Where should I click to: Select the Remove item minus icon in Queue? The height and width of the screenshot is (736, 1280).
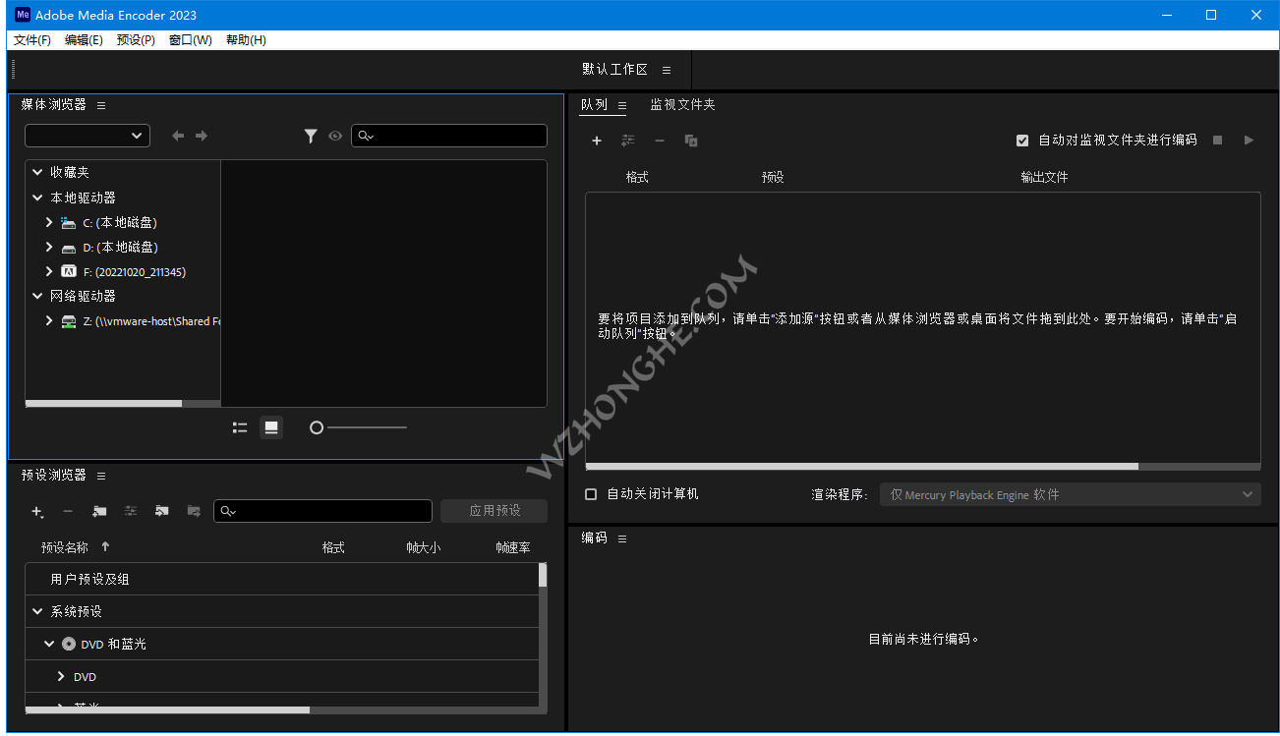(660, 141)
